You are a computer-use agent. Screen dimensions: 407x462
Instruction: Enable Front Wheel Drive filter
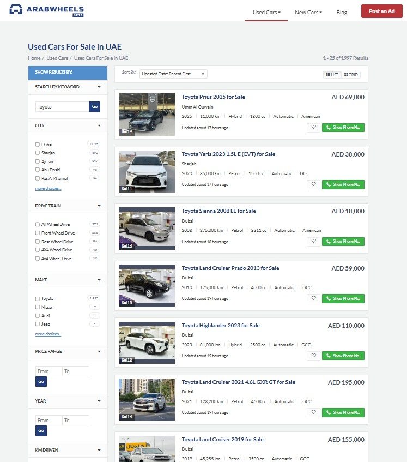click(38, 233)
